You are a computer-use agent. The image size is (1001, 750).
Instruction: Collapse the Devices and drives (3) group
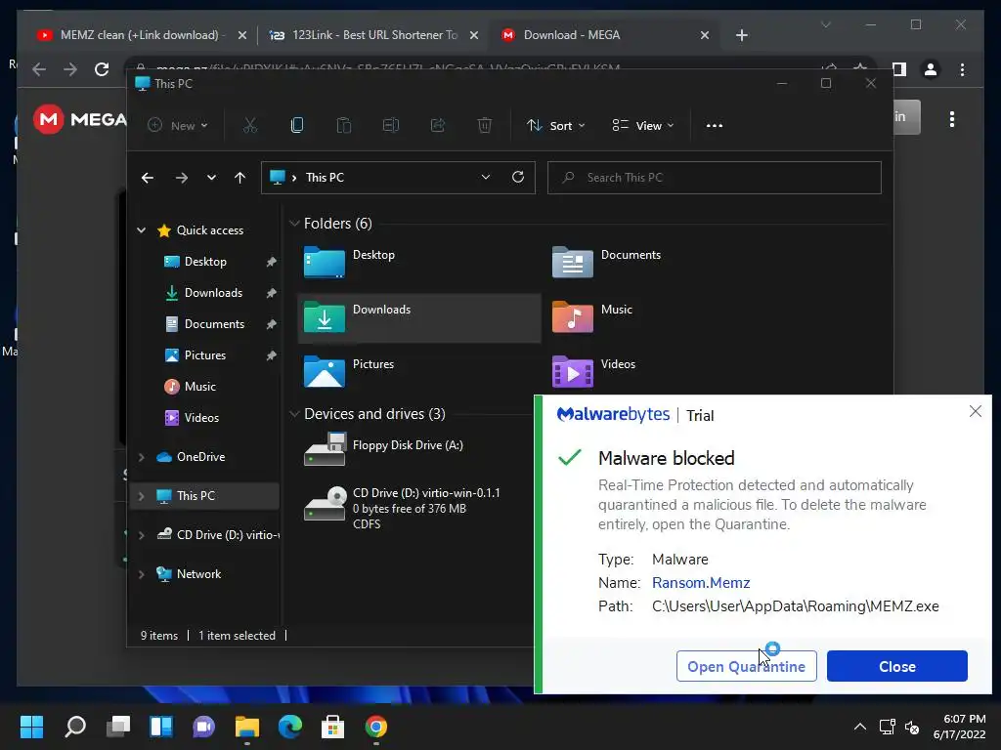click(294, 414)
